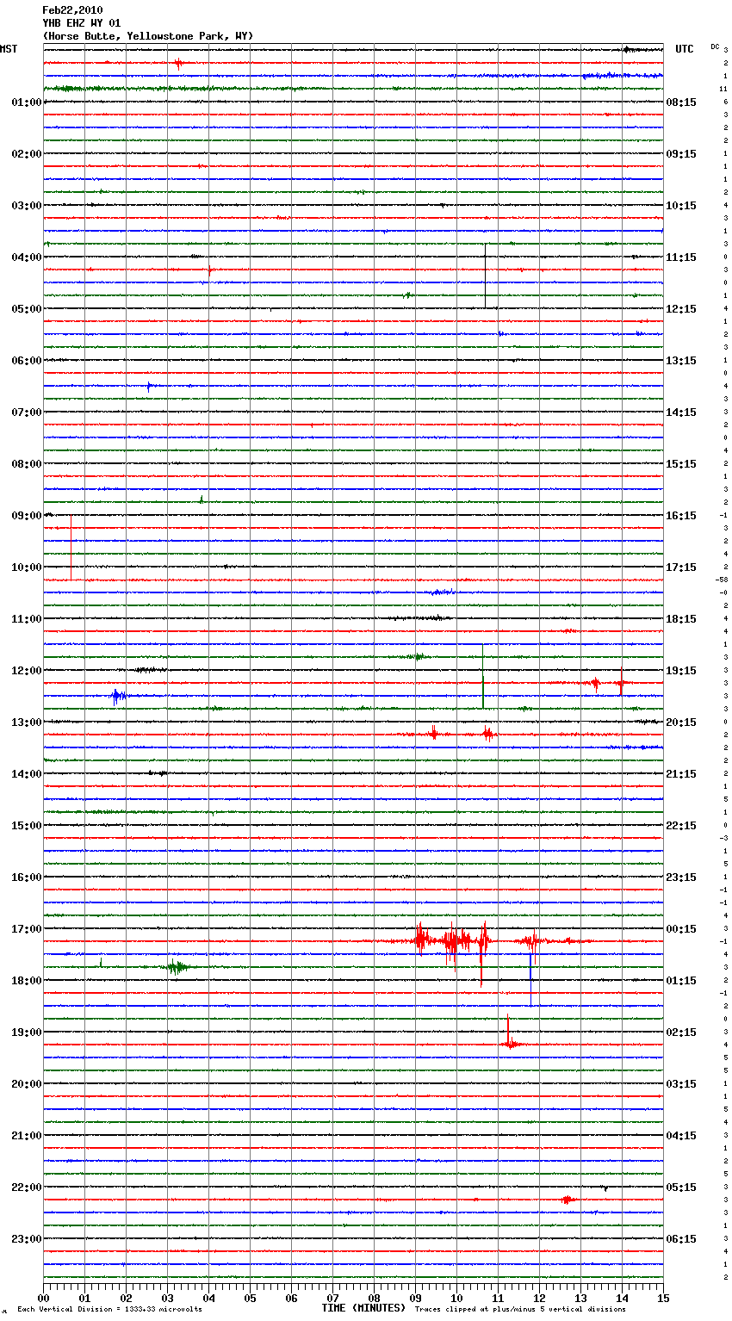
Task: Click the Horse Butte, Yellowstone Park location caption
Action: point(147,36)
